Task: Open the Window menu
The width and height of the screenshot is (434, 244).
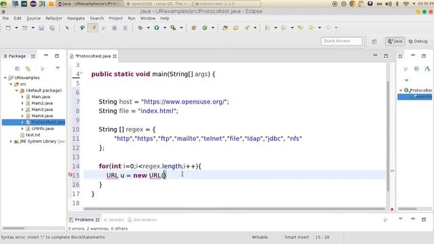Action: [x=148, y=18]
